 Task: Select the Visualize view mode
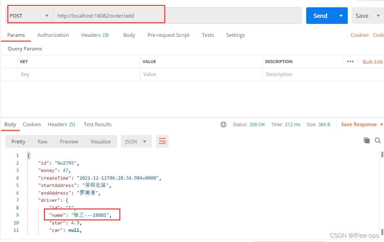(101, 141)
